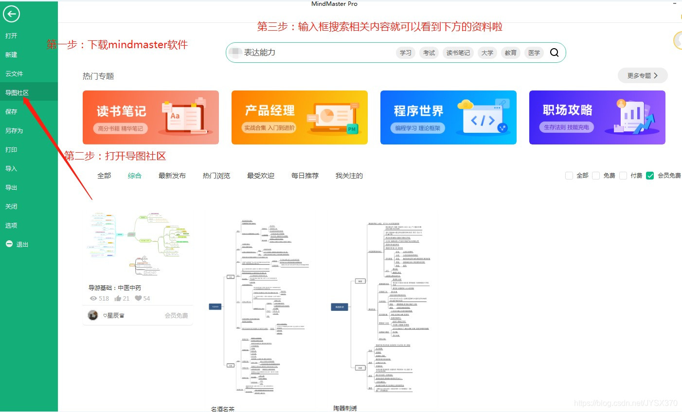682x412 pixels.
Task: Open the 程序世界 topic banner
Action: [449, 117]
